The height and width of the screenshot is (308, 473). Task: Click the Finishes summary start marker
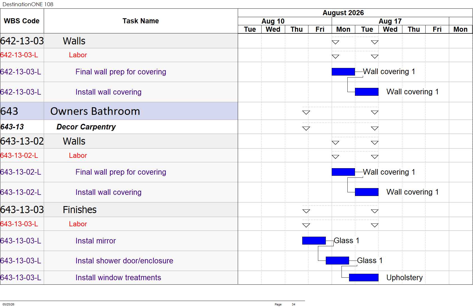click(x=306, y=211)
